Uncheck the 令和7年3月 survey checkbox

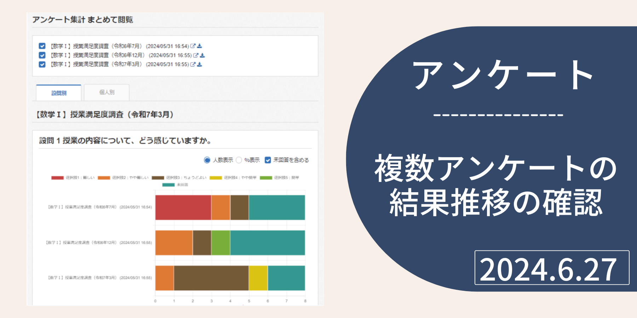pos(42,64)
